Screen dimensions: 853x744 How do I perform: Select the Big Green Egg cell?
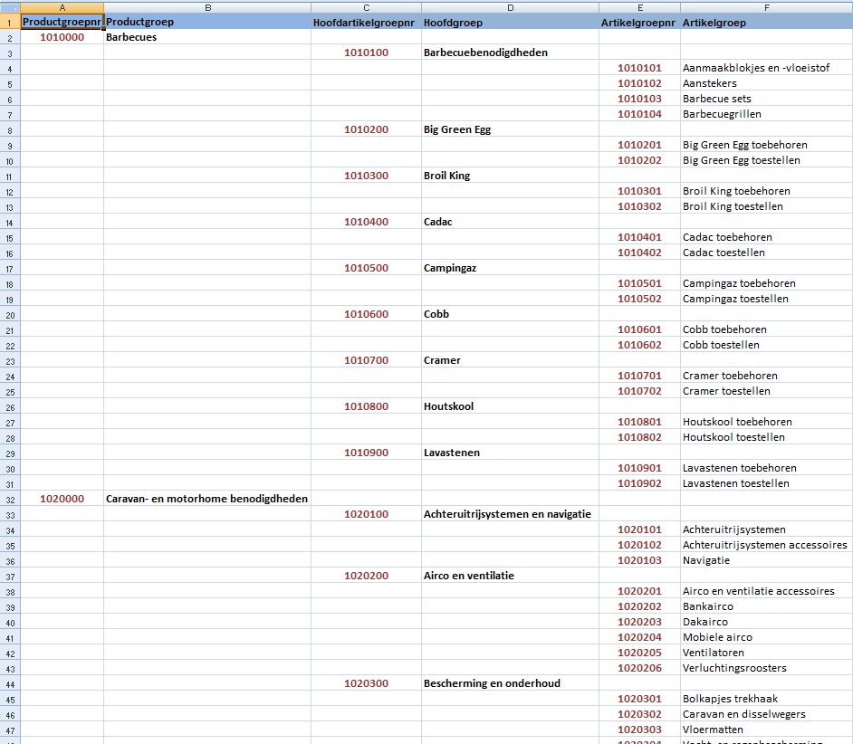pos(511,129)
